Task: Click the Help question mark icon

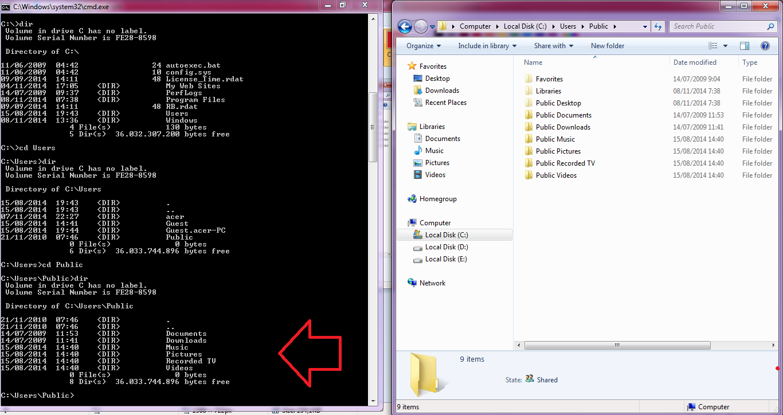Action: pos(765,46)
